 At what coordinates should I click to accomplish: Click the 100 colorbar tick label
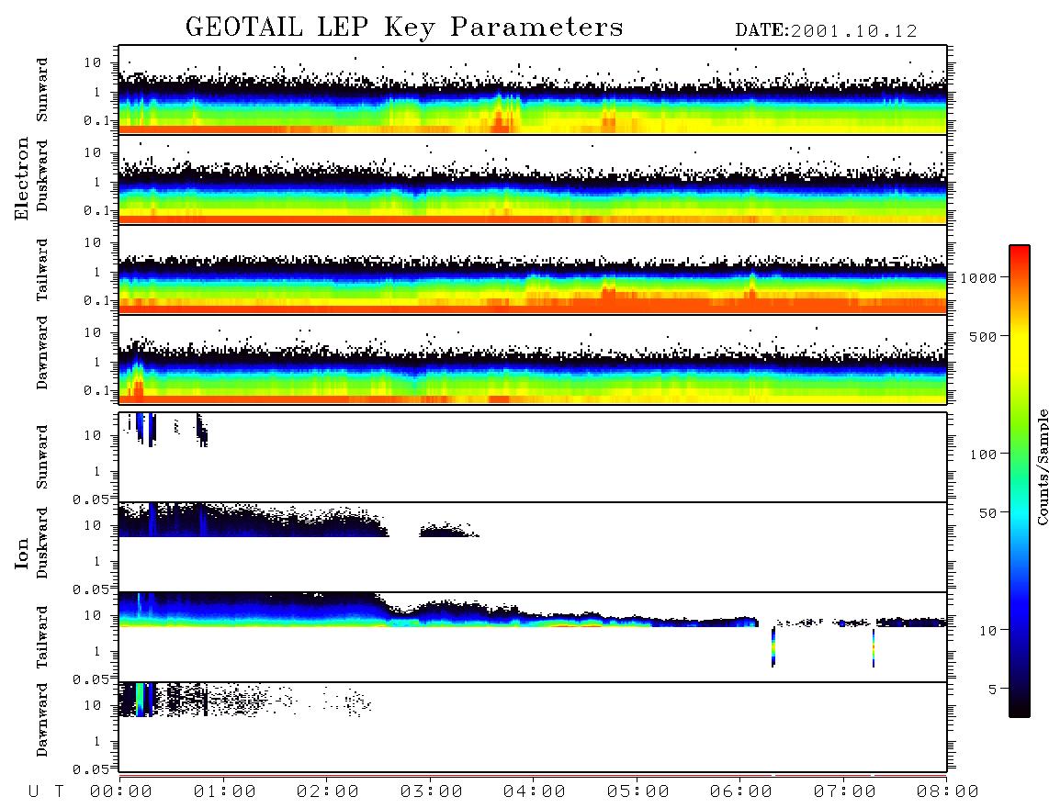(983, 454)
